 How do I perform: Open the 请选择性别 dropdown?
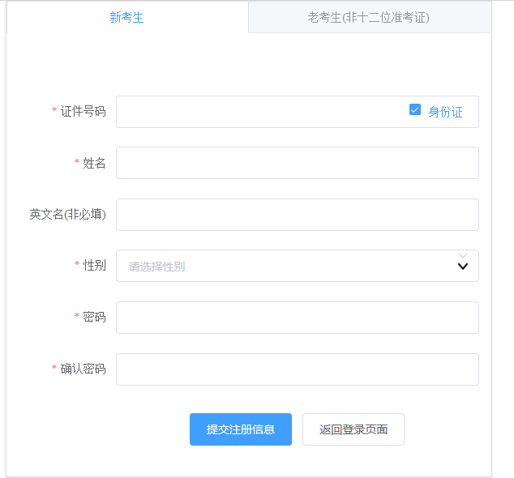(x=284, y=266)
